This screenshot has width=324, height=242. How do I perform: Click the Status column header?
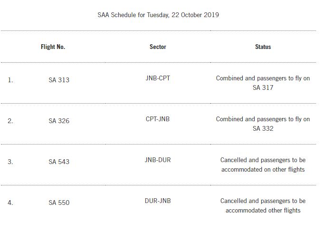[263, 47]
